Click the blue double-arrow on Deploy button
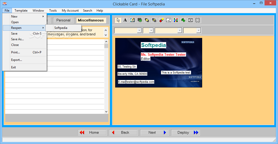The image size is (278, 144). (x=196, y=132)
